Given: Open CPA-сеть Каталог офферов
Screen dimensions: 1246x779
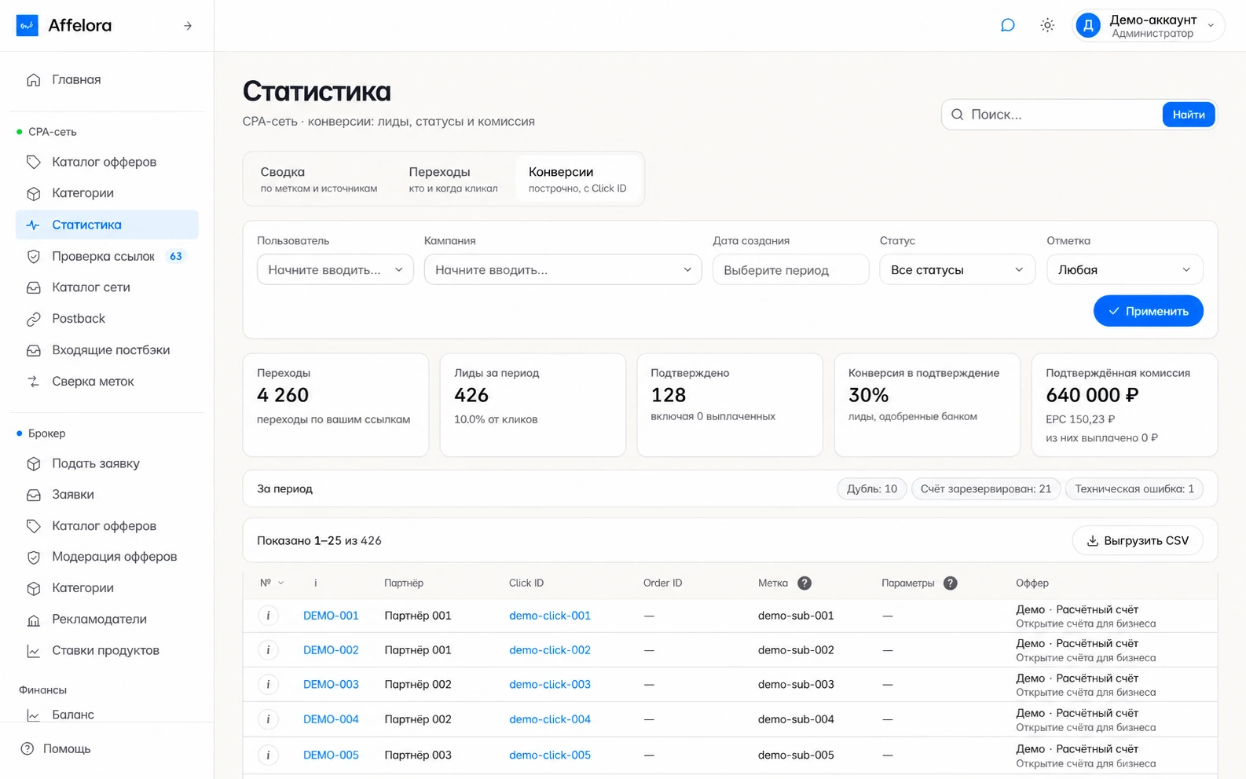Looking at the screenshot, I should (107, 162).
